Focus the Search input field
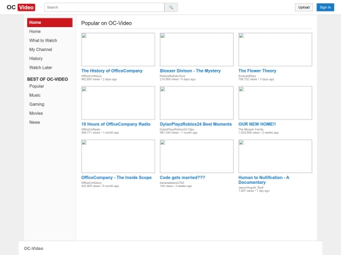Viewport: 341px width, 255px height. coord(104,8)
